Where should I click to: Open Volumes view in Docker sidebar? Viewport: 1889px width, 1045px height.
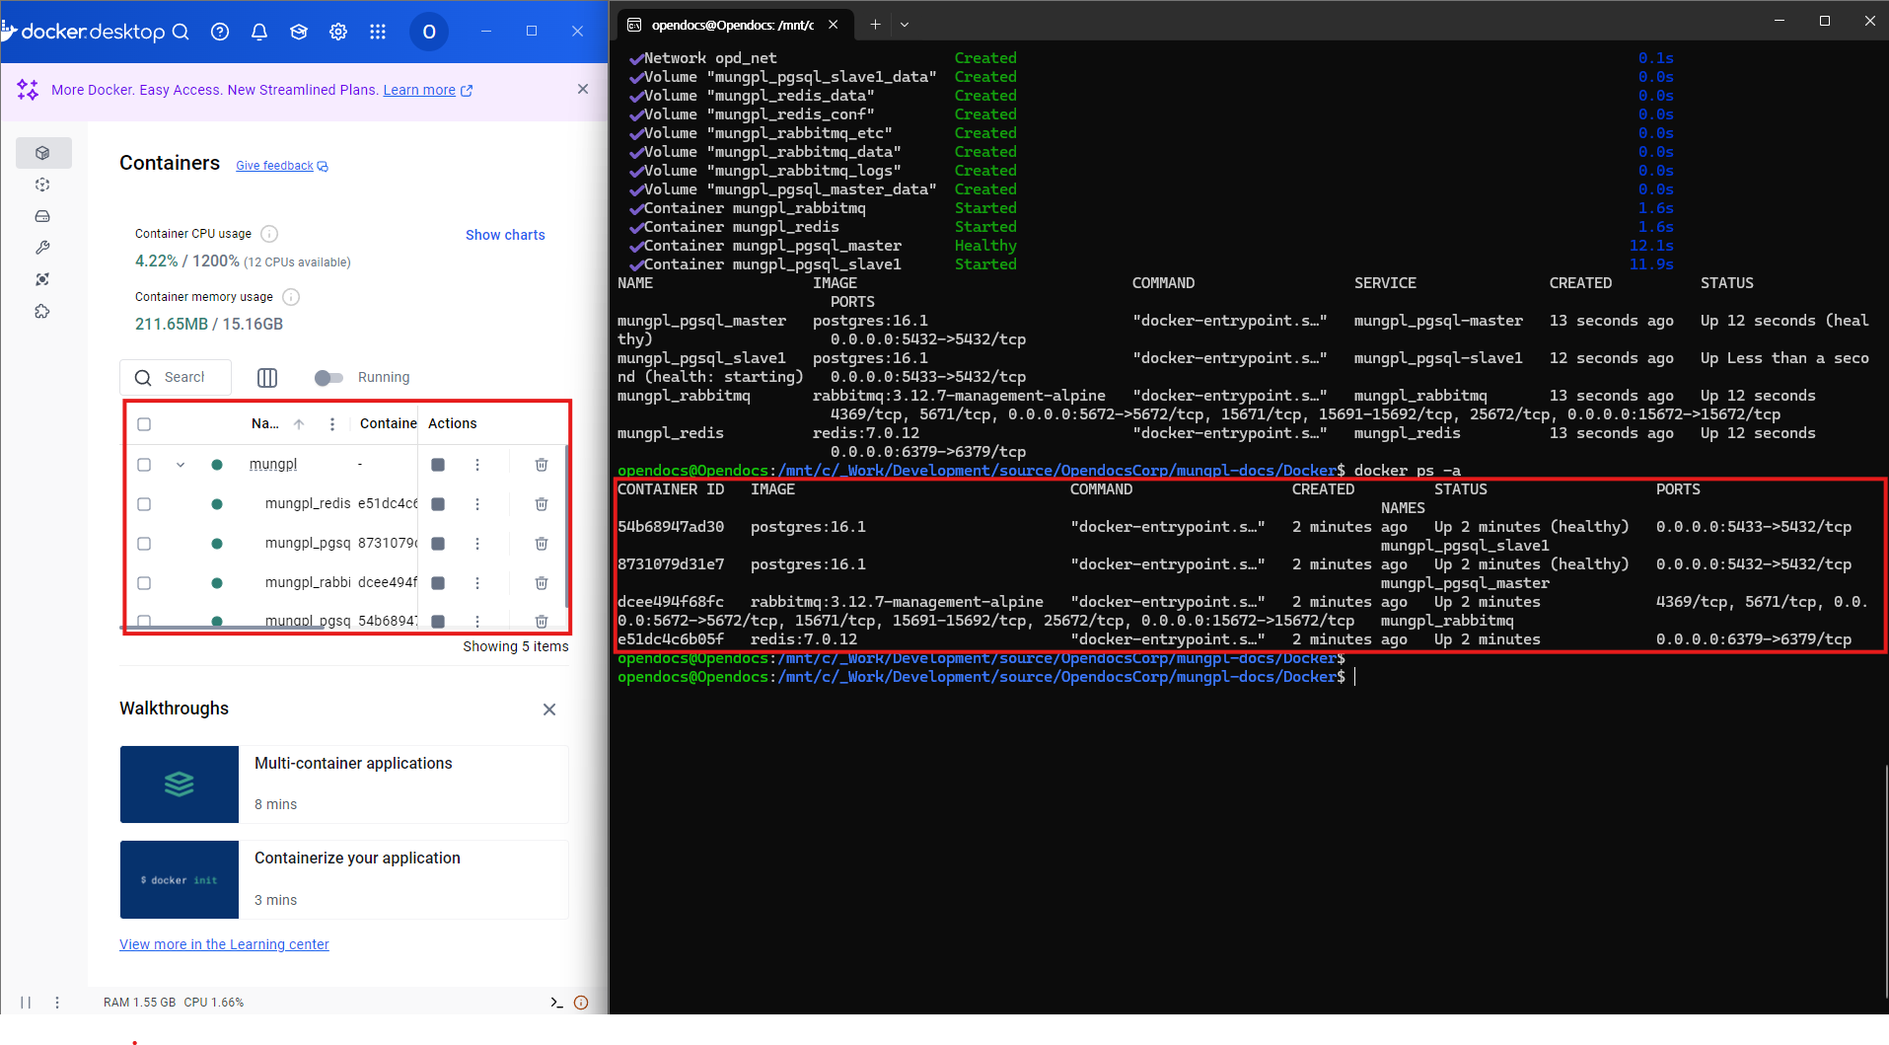[x=42, y=216]
